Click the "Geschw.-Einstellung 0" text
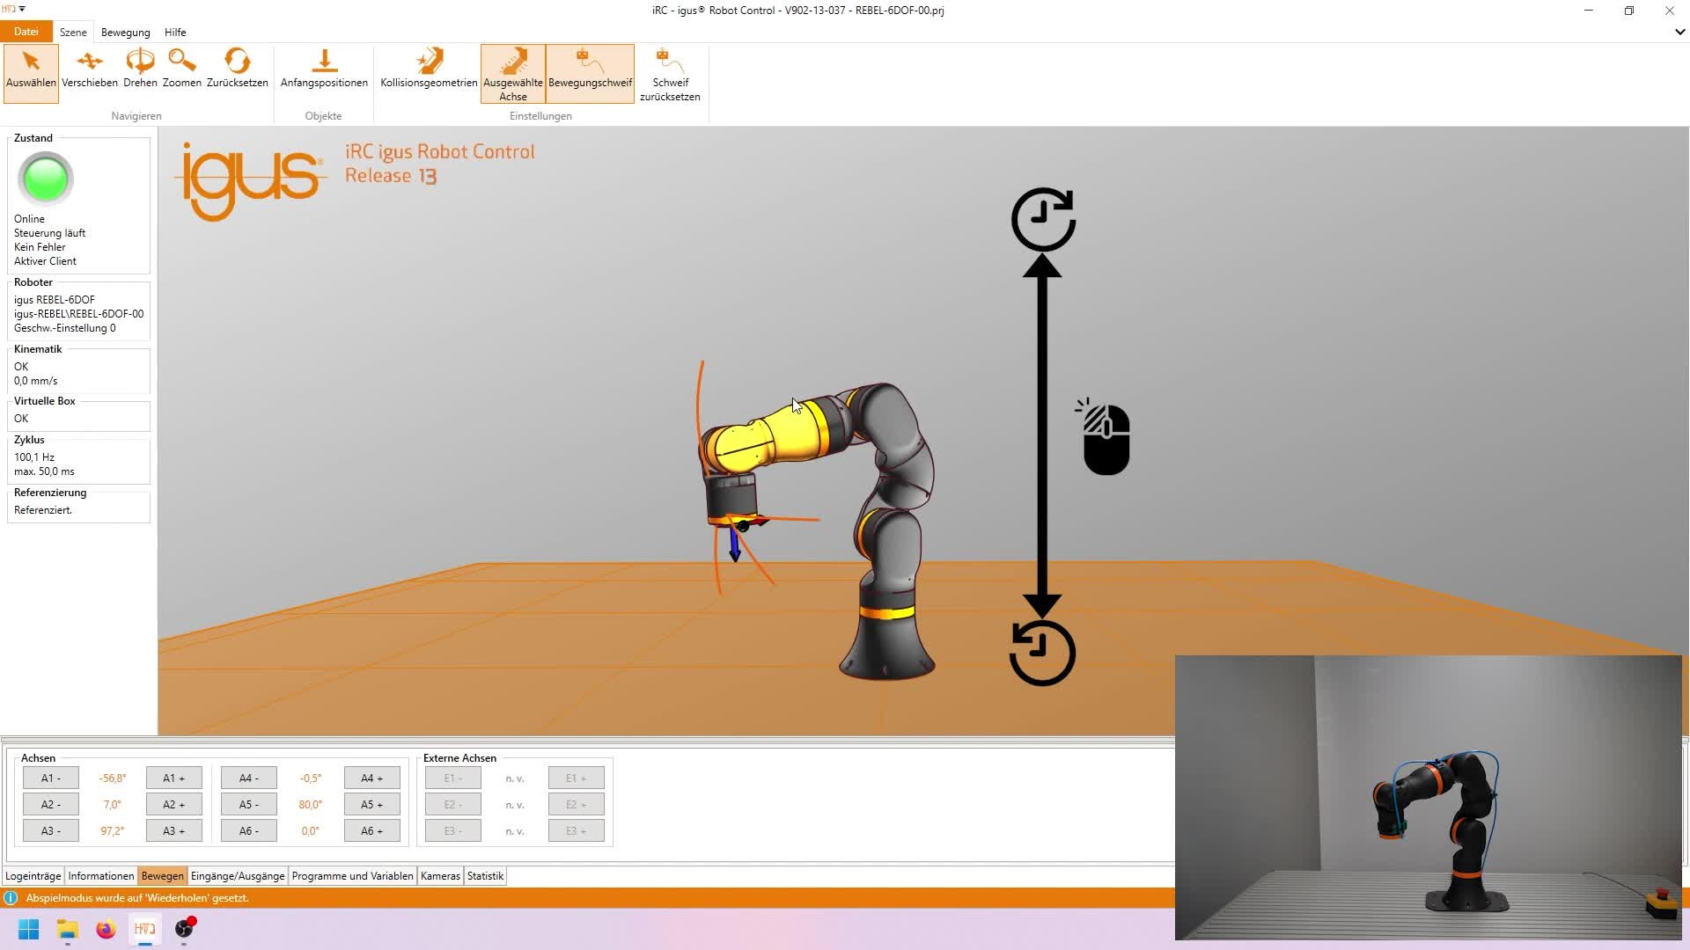This screenshot has height=950, width=1690. [65, 328]
